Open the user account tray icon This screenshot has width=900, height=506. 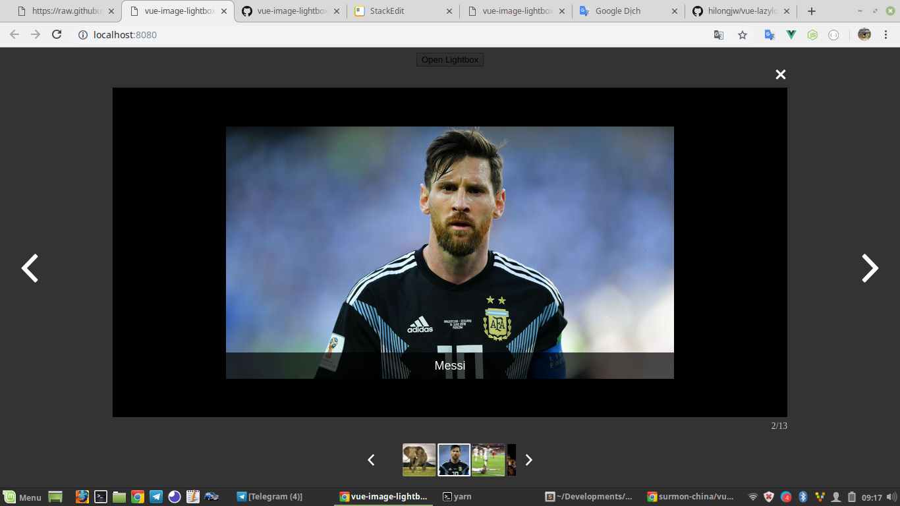(x=835, y=497)
